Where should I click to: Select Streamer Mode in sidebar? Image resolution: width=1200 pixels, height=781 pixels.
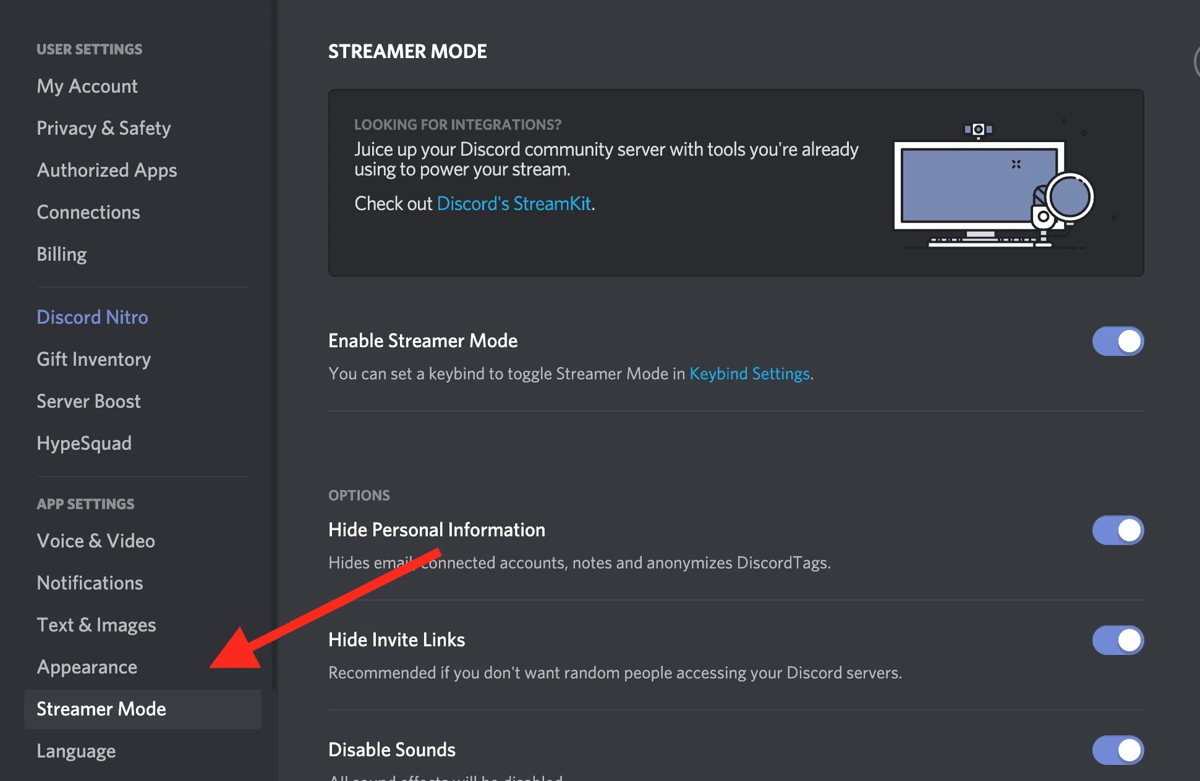142,709
